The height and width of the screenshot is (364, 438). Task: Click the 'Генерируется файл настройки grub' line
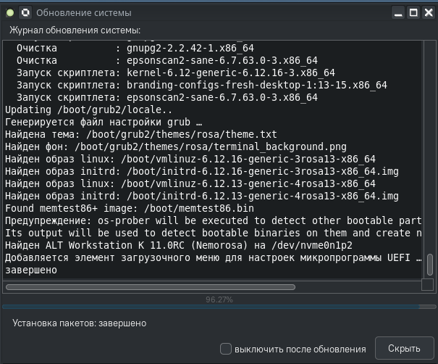(103, 122)
